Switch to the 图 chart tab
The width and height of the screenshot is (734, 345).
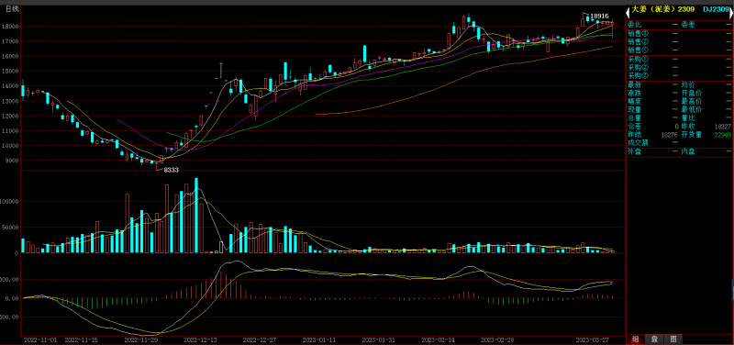tap(673, 339)
